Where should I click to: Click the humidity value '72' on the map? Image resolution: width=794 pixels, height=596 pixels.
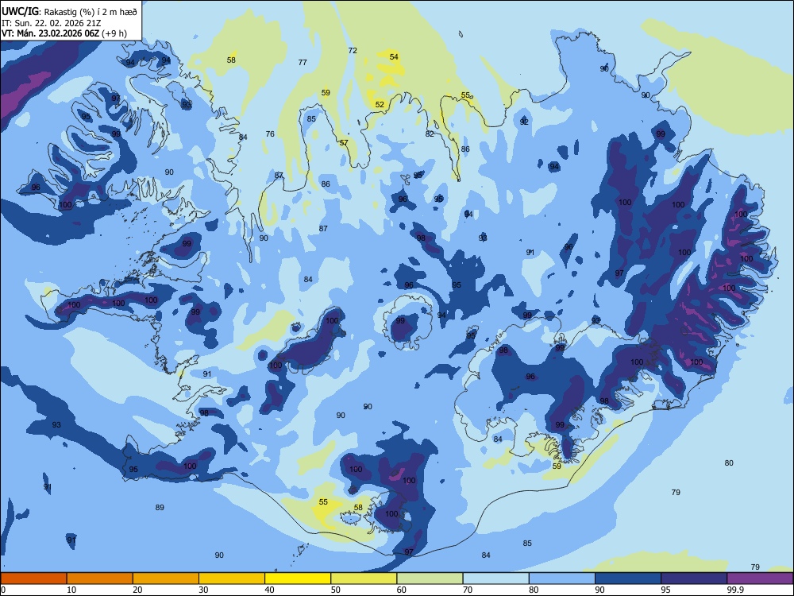point(353,50)
